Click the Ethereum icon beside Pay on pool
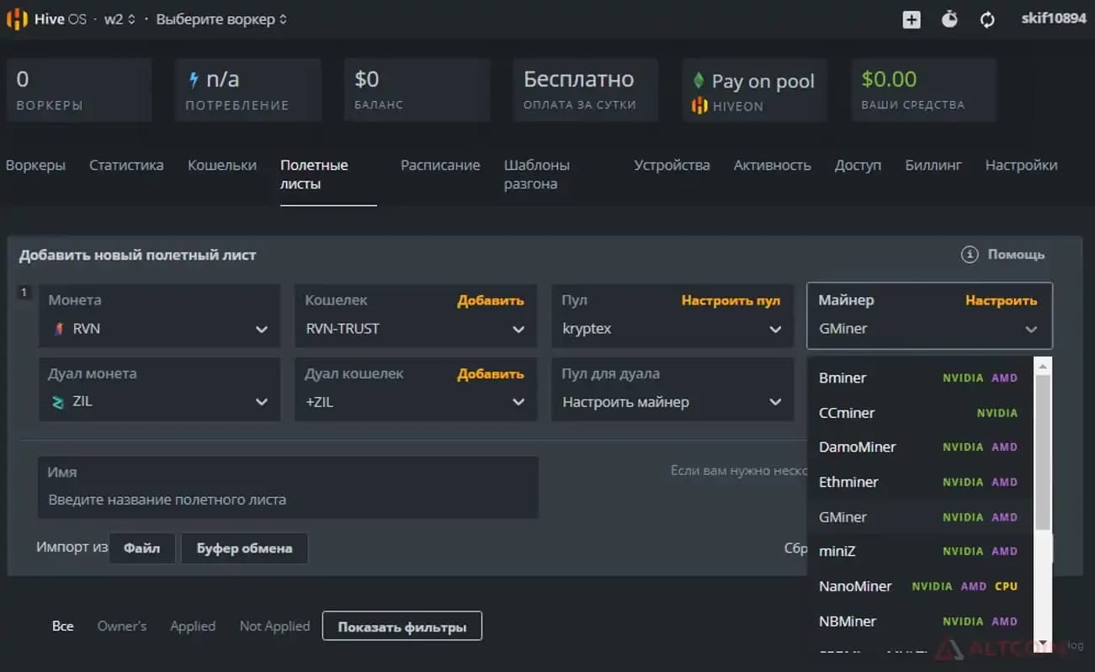Viewport: 1095px width, 672px height. pos(698,81)
